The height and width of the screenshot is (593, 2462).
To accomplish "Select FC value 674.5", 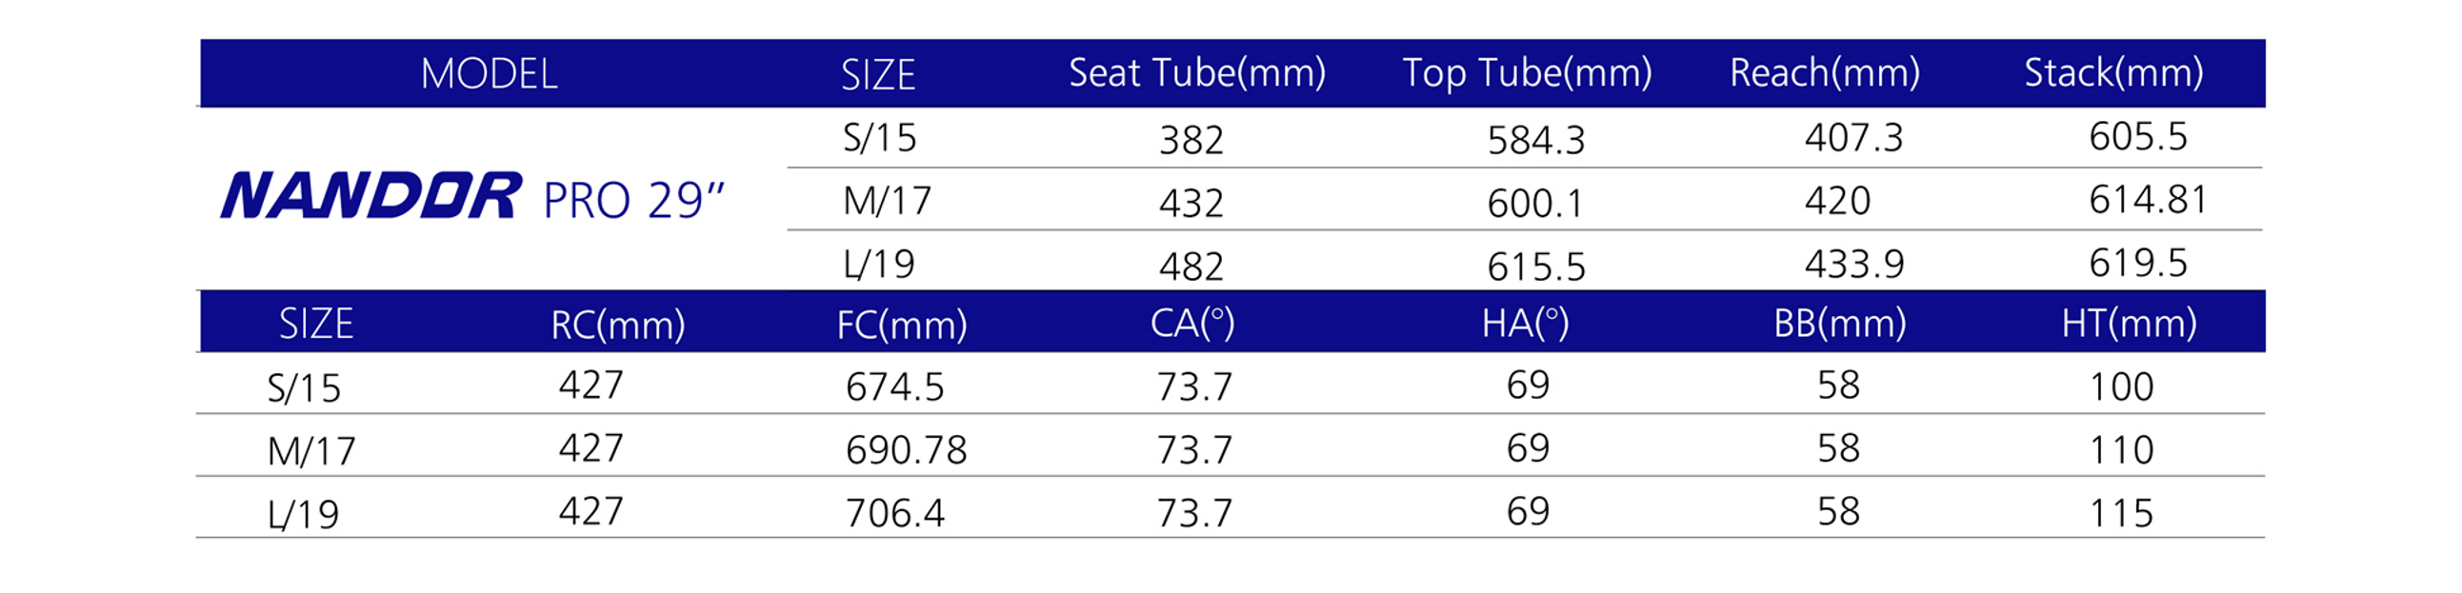I will (x=894, y=386).
